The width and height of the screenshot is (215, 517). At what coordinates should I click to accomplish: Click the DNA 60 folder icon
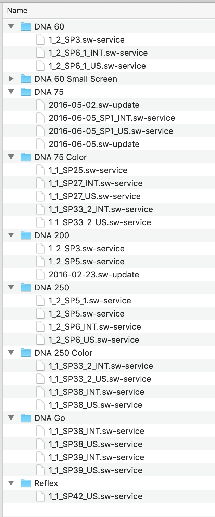click(x=26, y=27)
